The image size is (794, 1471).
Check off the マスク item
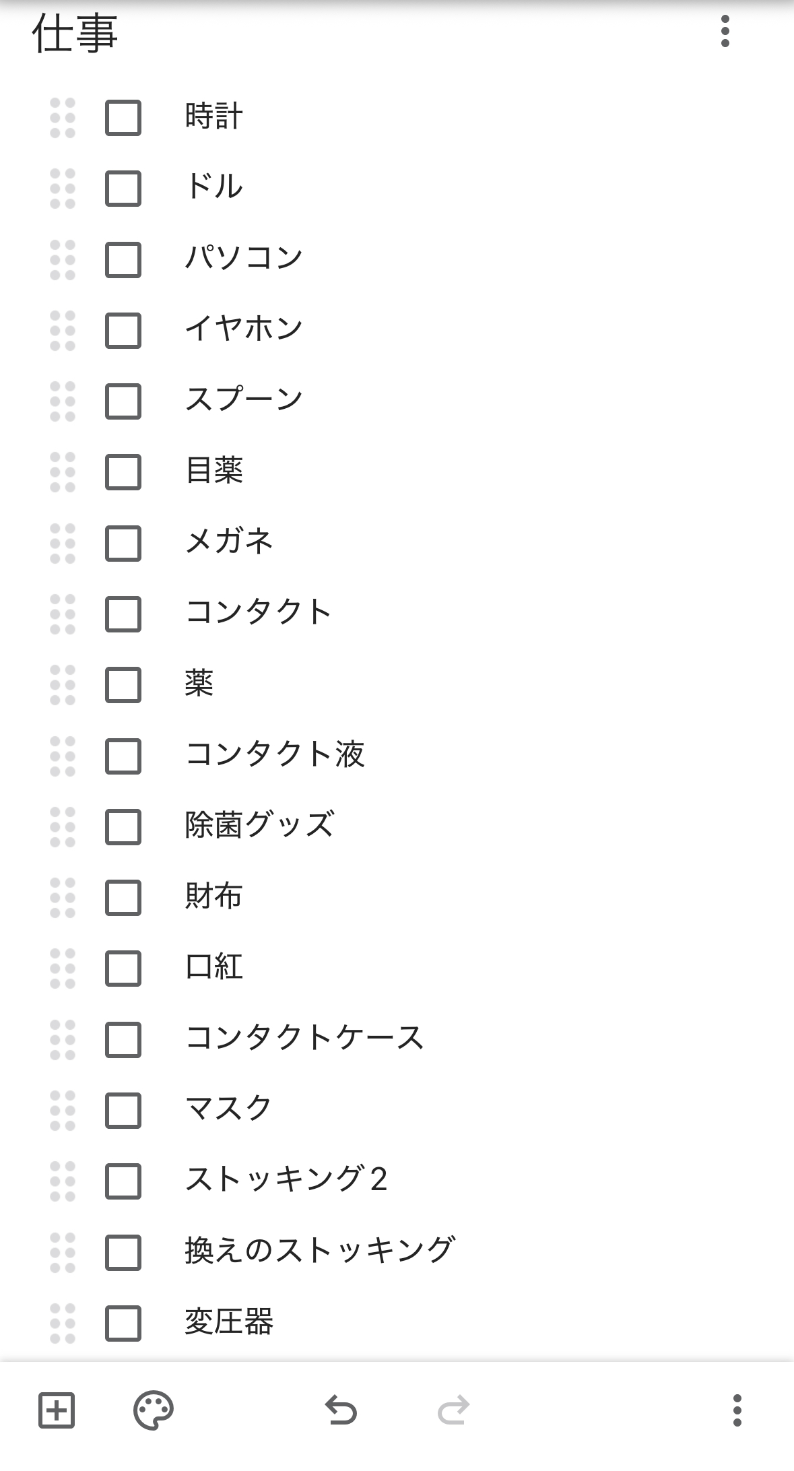(x=123, y=1110)
